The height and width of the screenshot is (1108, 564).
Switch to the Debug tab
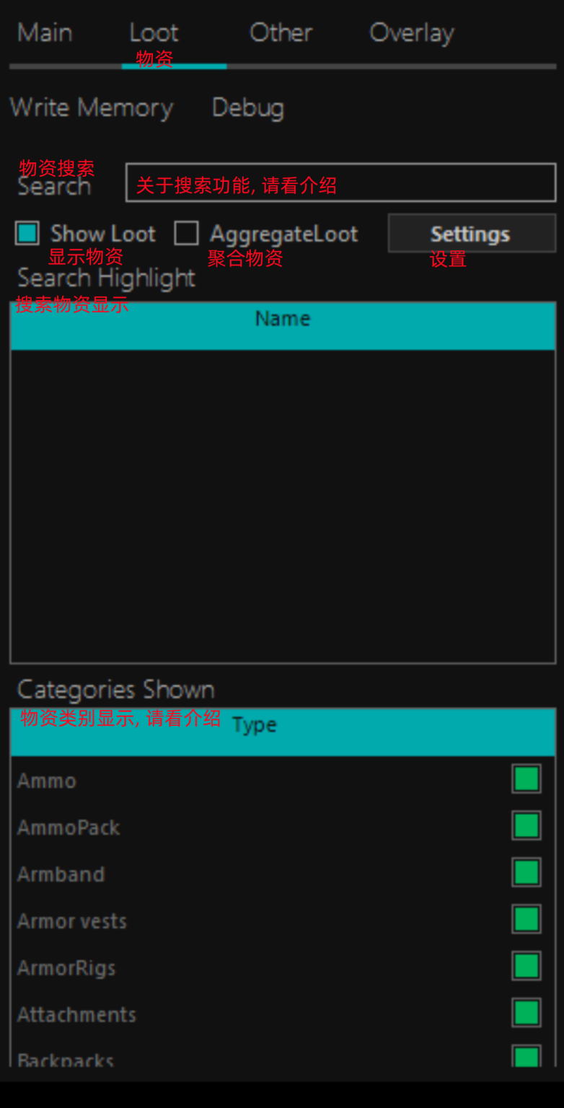[x=248, y=108]
